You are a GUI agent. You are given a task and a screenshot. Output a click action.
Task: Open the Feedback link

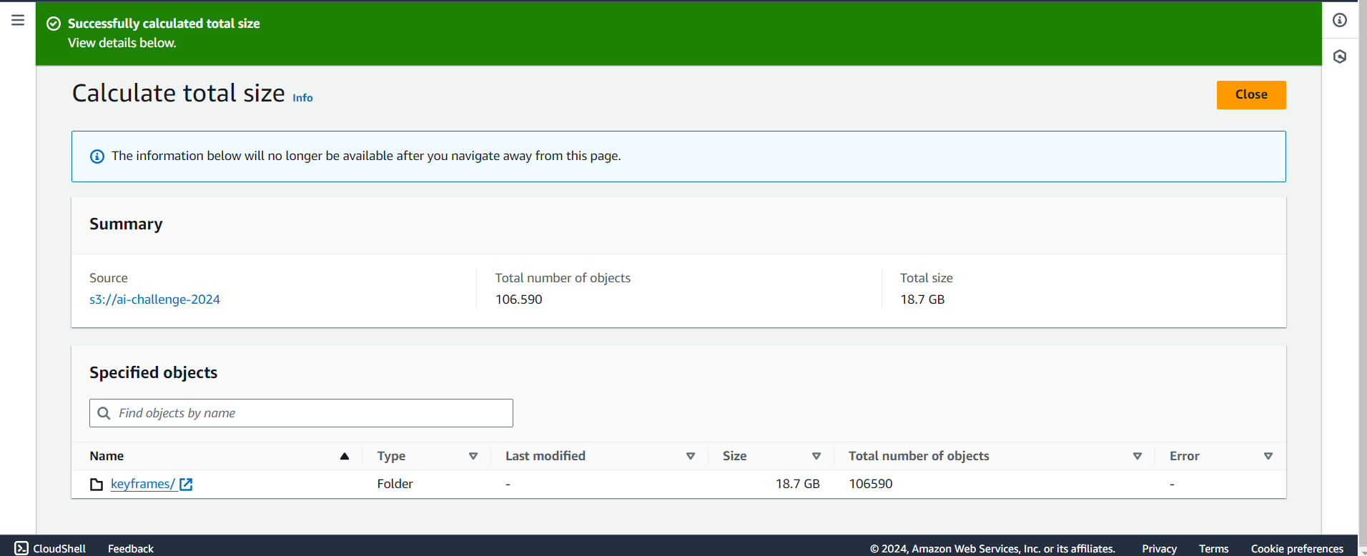tap(131, 548)
